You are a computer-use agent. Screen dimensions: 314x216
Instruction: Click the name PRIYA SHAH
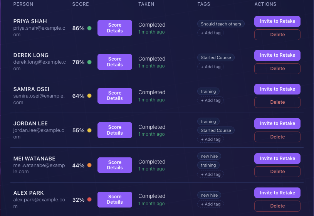pyautogui.click(x=30, y=21)
